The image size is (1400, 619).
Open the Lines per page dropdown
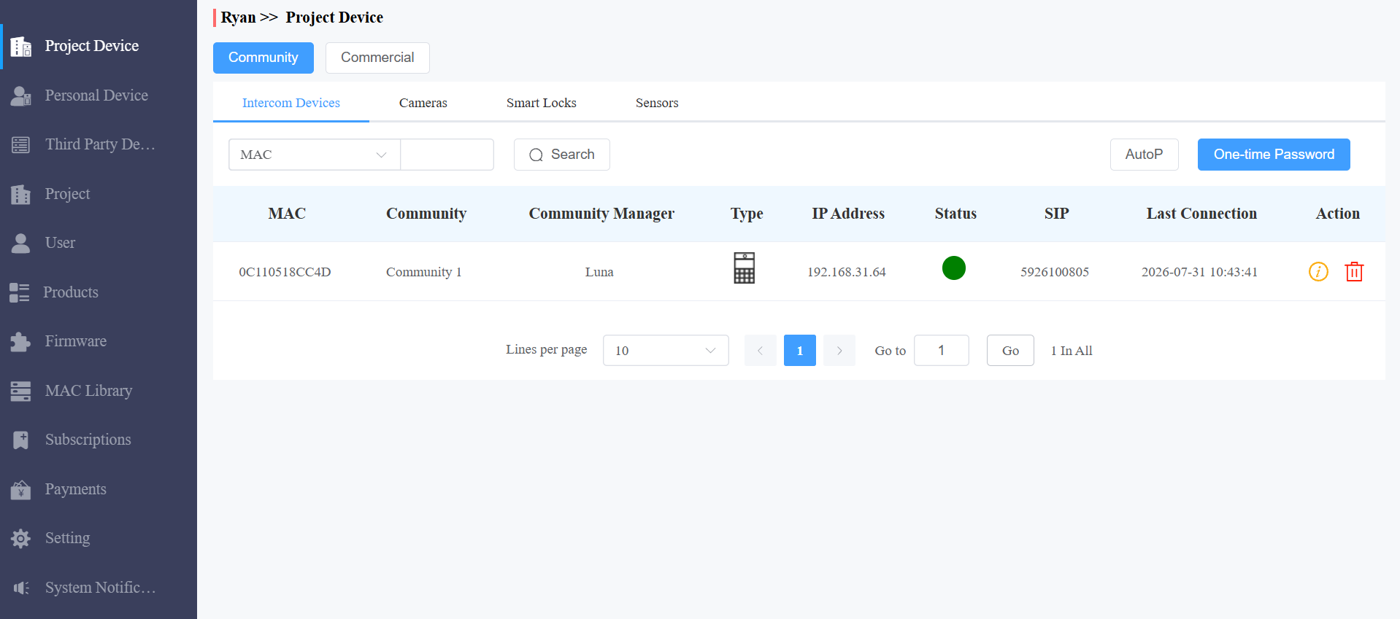(x=666, y=351)
